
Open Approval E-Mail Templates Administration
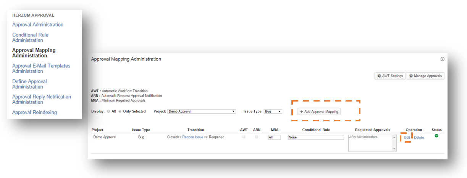point(41,68)
